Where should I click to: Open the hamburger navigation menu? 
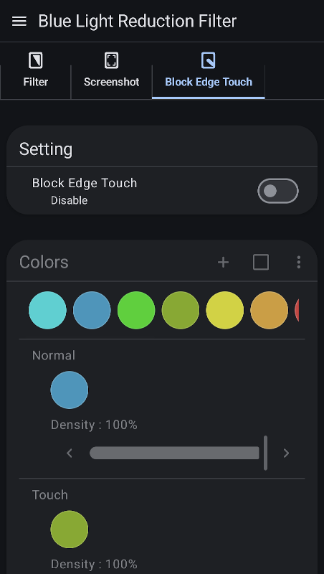19,22
